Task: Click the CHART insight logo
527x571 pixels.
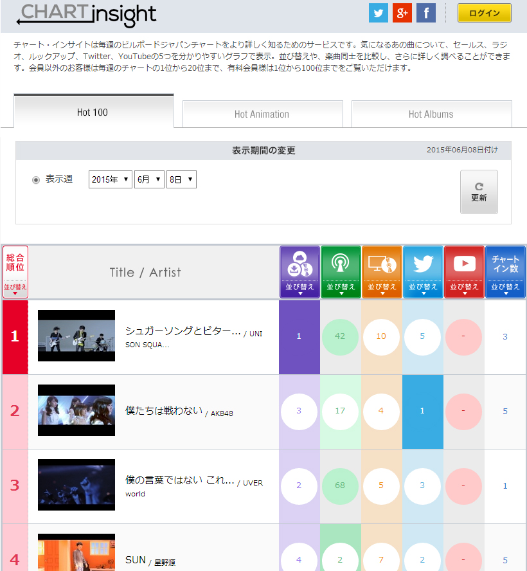Action: [86, 14]
